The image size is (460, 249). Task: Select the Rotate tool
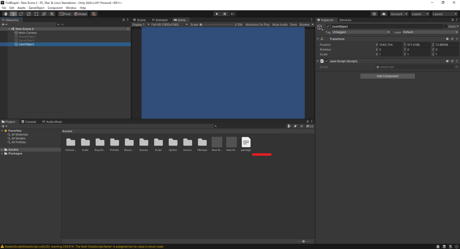[21, 14]
